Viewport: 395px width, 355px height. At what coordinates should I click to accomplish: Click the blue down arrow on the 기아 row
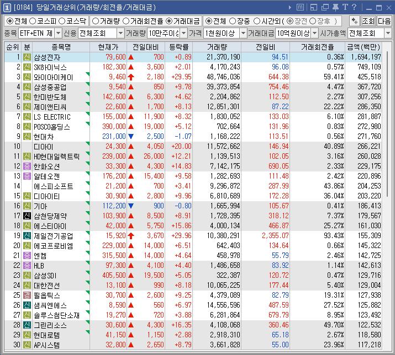[x=131, y=206]
